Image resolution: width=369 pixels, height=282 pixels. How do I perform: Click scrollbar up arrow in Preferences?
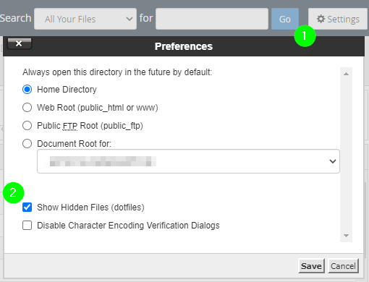point(346,74)
